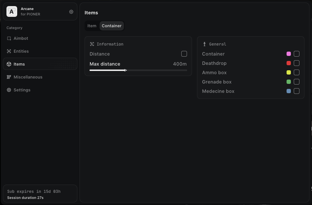Click the General panel header icon

click(205, 44)
